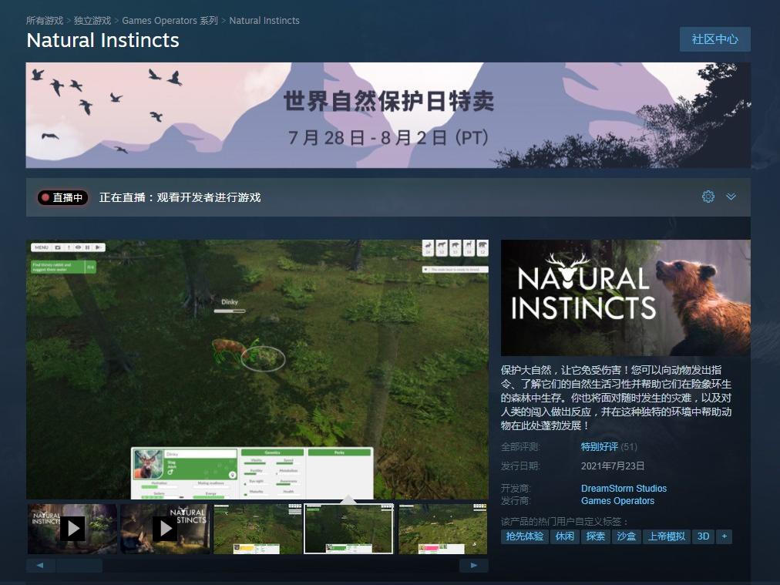The height and width of the screenshot is (585, 780).
Task: Select the 3D tag
Action: (704, 536)
